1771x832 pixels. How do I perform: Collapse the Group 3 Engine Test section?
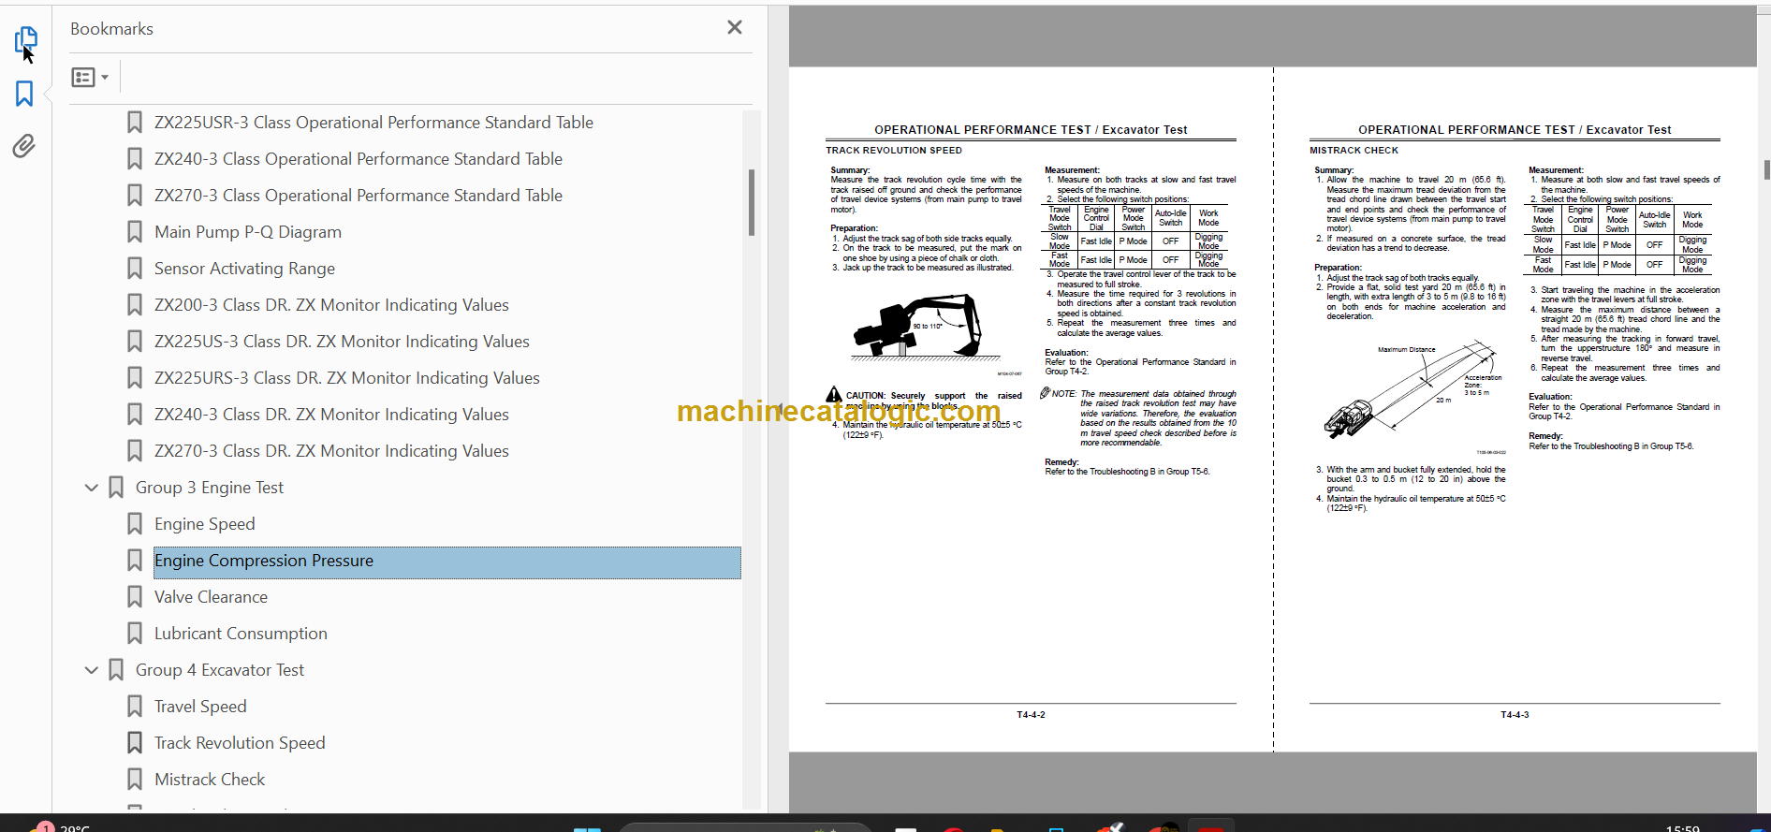point(92,488)
